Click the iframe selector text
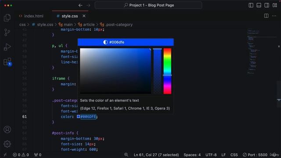This screenshot has height=158, width=281. [58, 79]
